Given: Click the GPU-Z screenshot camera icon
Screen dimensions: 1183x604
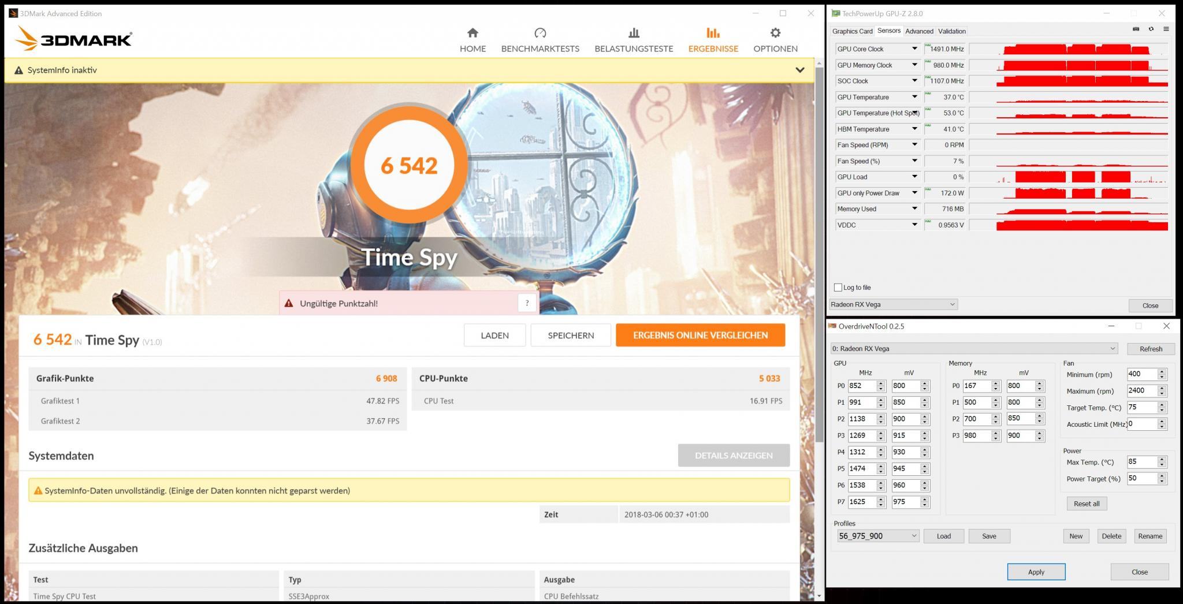Looking at the screenshot, I should [x=1136, y=29].
